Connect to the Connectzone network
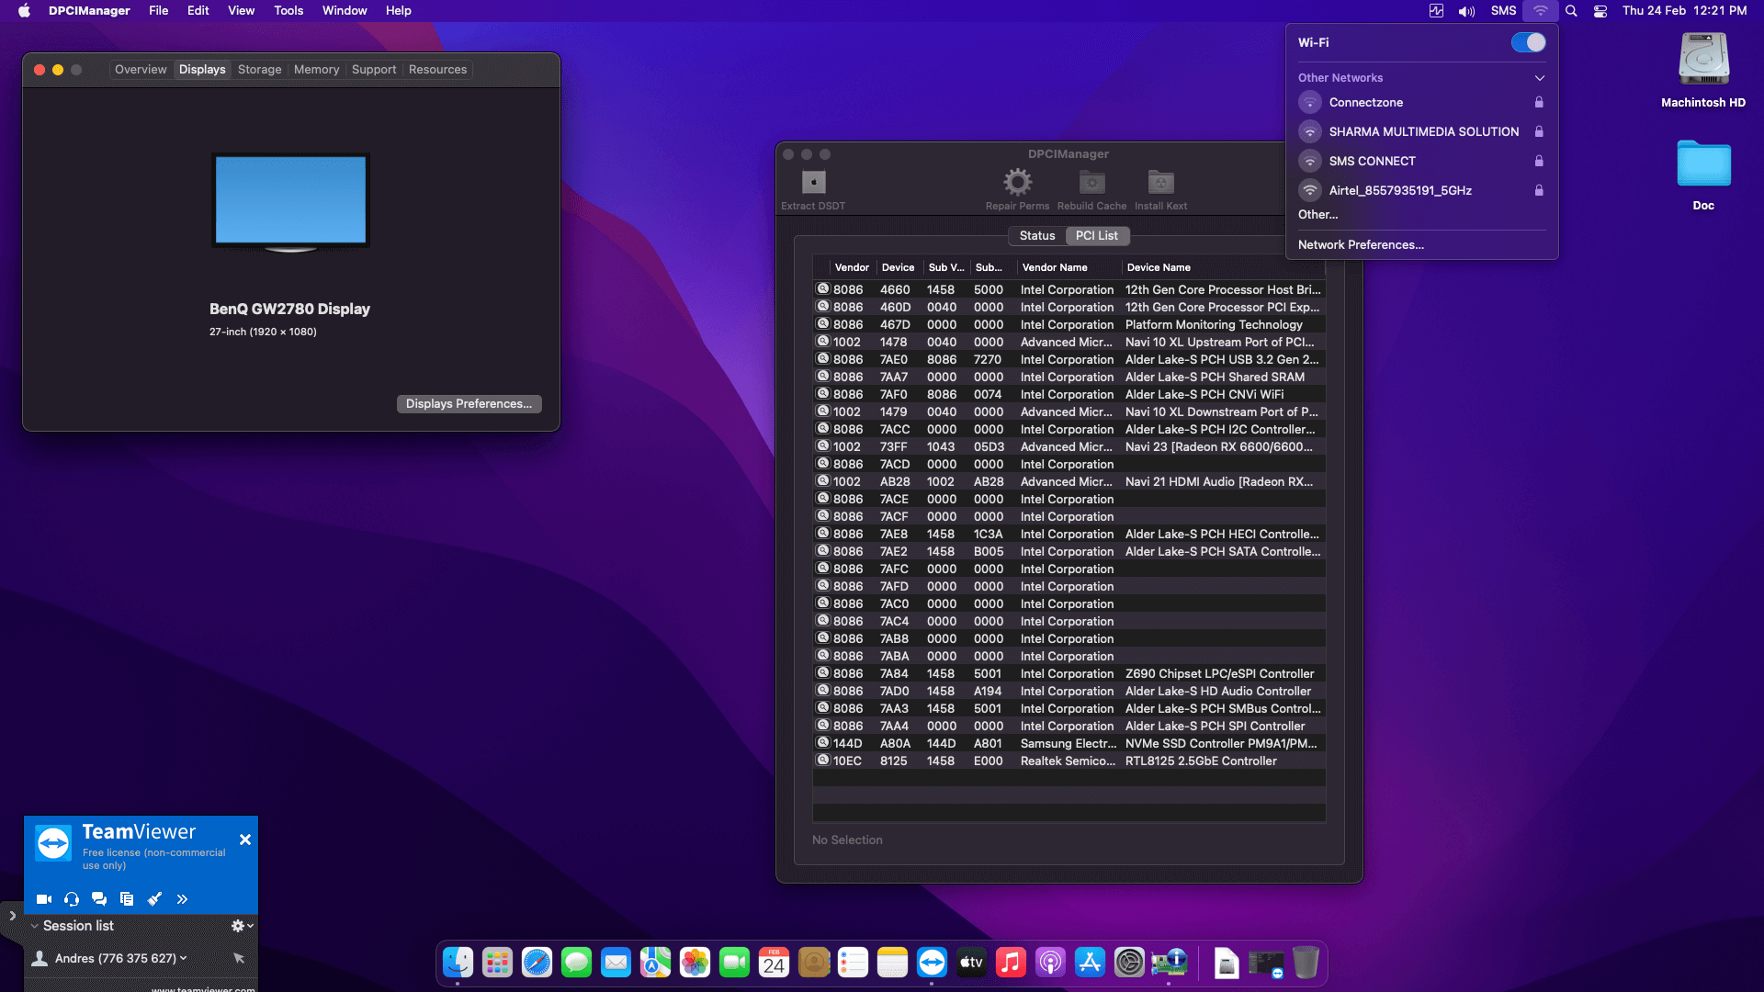Image resolution: width=1764 pixels, height=992 pixels. coord(1421,103)
